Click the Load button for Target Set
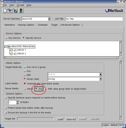 pyautogui.click(x=60, y=119)
